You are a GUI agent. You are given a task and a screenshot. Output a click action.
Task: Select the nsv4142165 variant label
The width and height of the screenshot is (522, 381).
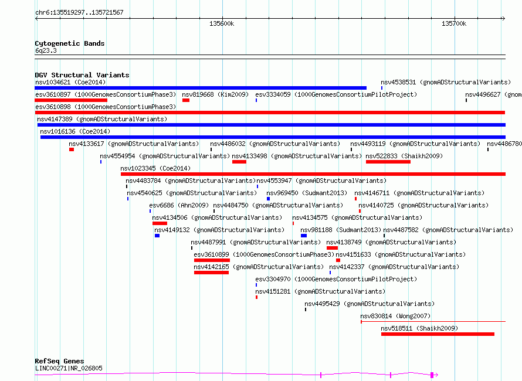259,267
